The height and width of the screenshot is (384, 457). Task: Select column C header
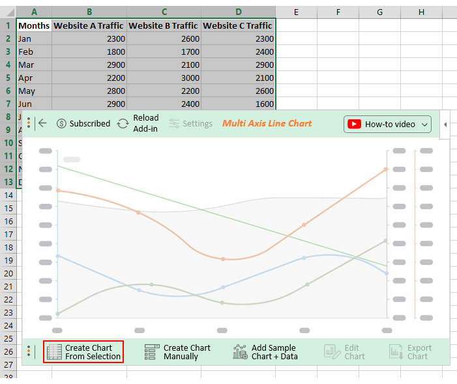(x=164, y=12)
